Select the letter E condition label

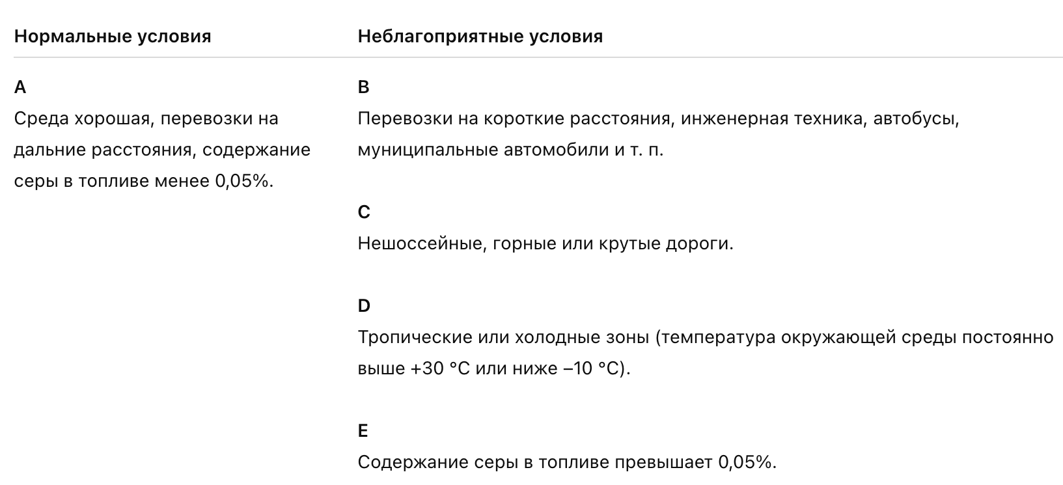tap(363, 431)
